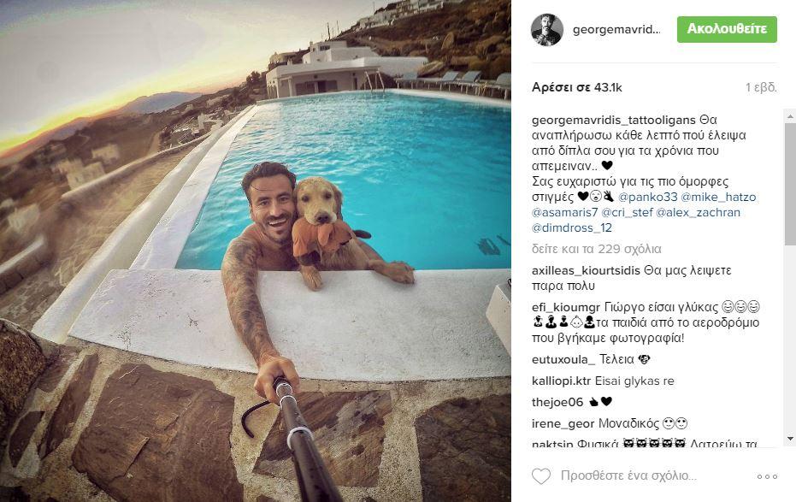Screen dimensions: 796x502
Task: Open the three-dots options menu
Action: pos(767,476)
